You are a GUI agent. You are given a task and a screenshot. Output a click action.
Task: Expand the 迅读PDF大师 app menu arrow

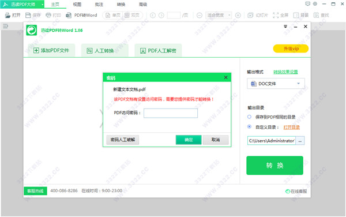point(42,5)
